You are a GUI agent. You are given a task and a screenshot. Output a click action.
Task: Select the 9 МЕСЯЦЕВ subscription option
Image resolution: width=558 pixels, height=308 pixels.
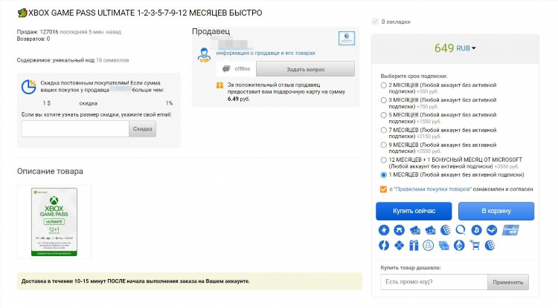tap(384, 145)
